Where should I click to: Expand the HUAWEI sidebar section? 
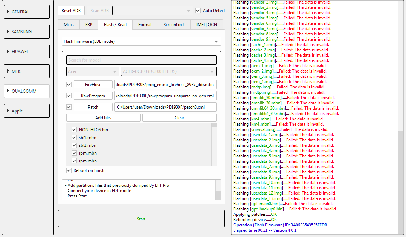pos(27,52)
